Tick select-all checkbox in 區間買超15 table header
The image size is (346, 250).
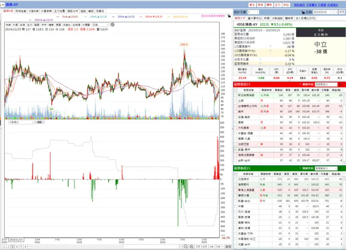coord(236,90)
